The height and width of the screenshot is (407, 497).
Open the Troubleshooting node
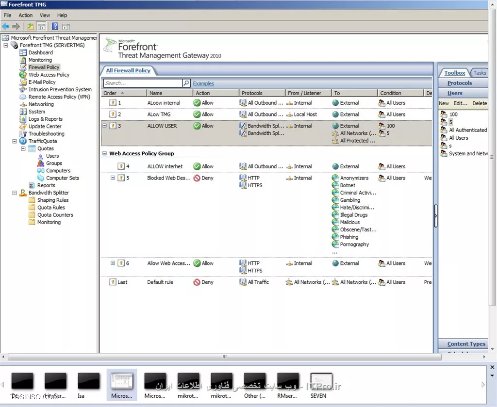click(x=46, y=134)
